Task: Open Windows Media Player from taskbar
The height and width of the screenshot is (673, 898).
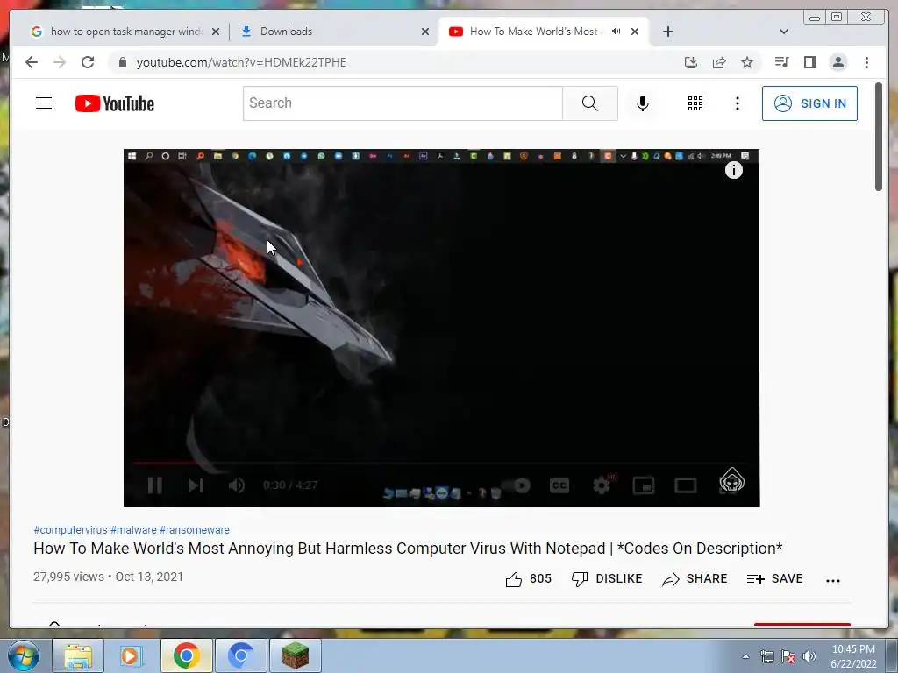Action: click(x=131, y=655)
